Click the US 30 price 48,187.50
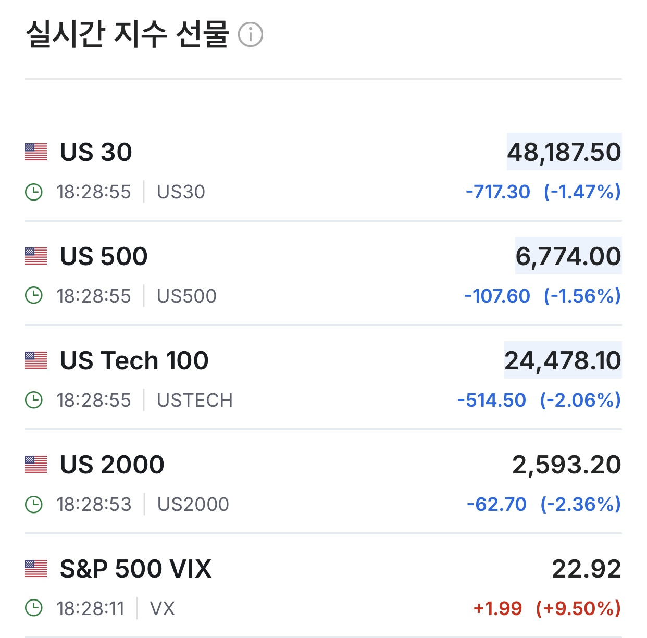 click(564, 152)
